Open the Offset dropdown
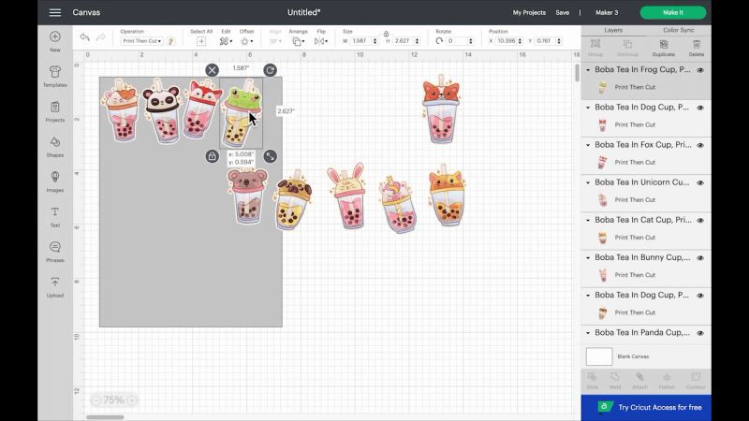749x421 pixels. (246, 41)
